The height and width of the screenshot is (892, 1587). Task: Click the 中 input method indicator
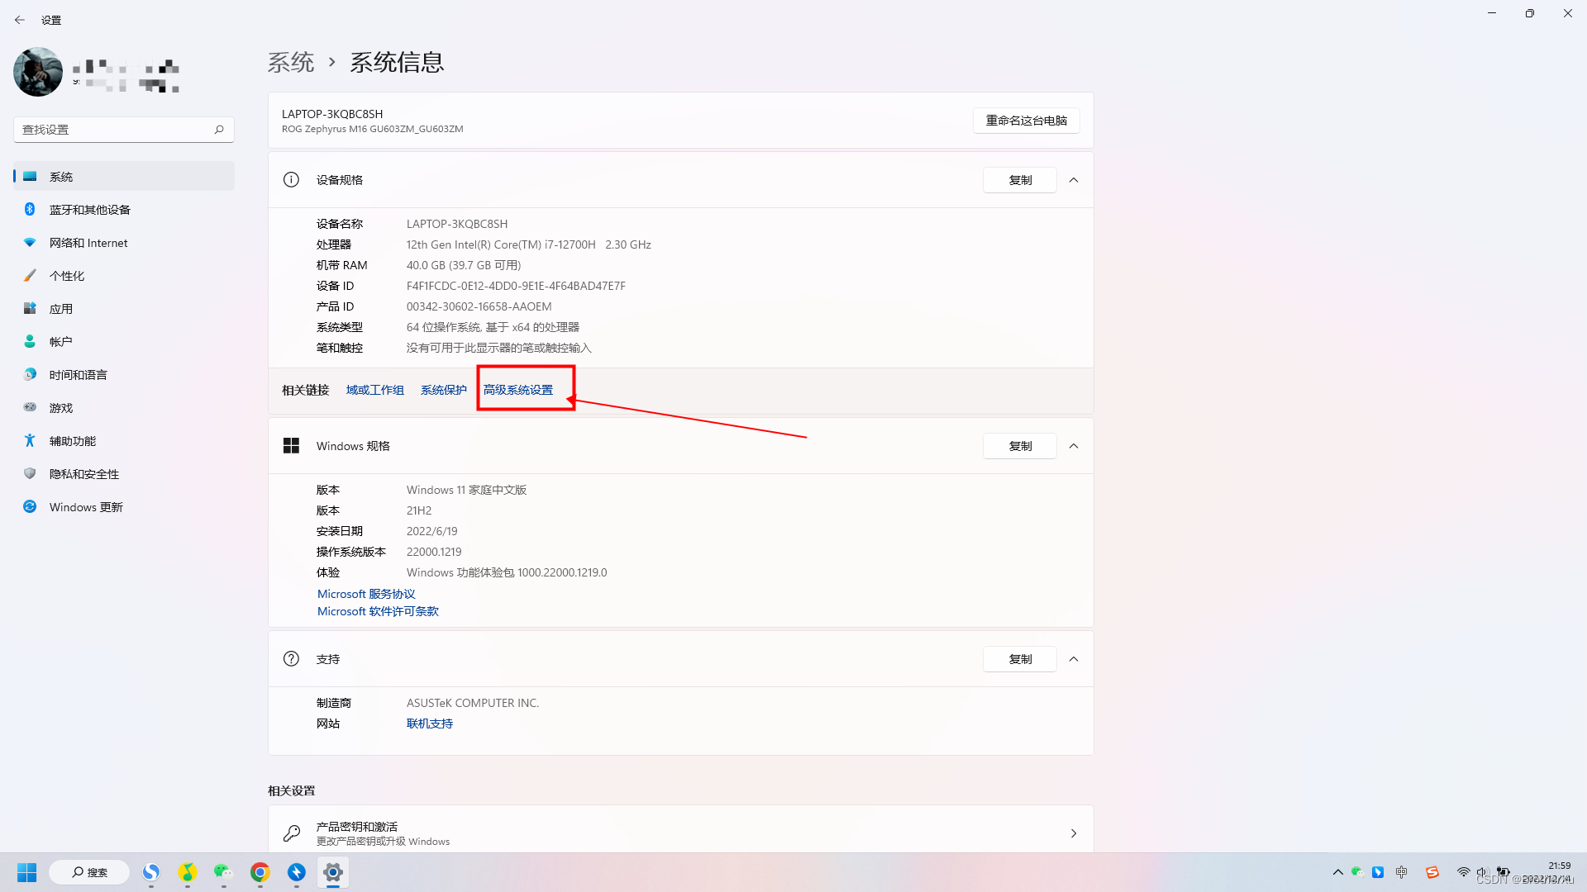(x=1401, y=872)
